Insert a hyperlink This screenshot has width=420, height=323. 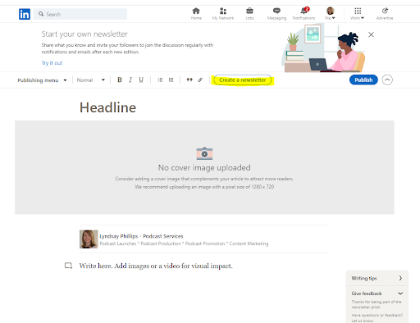(x=200, y=80)
